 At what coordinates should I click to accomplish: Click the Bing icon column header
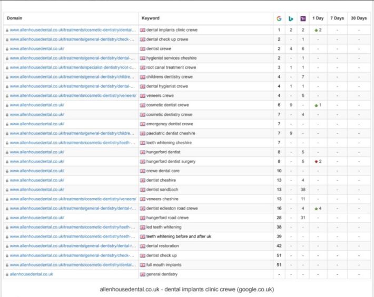291,18
